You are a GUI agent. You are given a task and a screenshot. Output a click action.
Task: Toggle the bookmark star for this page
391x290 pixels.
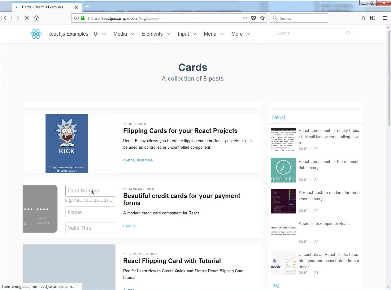pyautogui.click(x=262, y=18)
